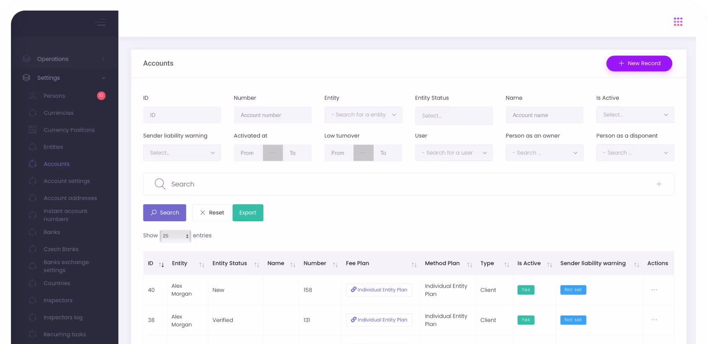Open Bank exchange settings in the sidebar
The height and width of the screenshot is (344, 707).
(x=66, y=266)
